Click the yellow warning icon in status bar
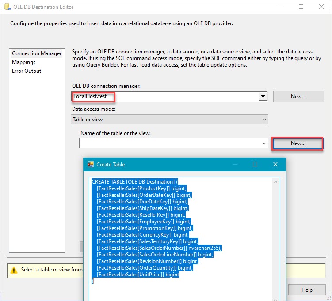This screenshot has width=332, height=301. (x=14, y=270)
